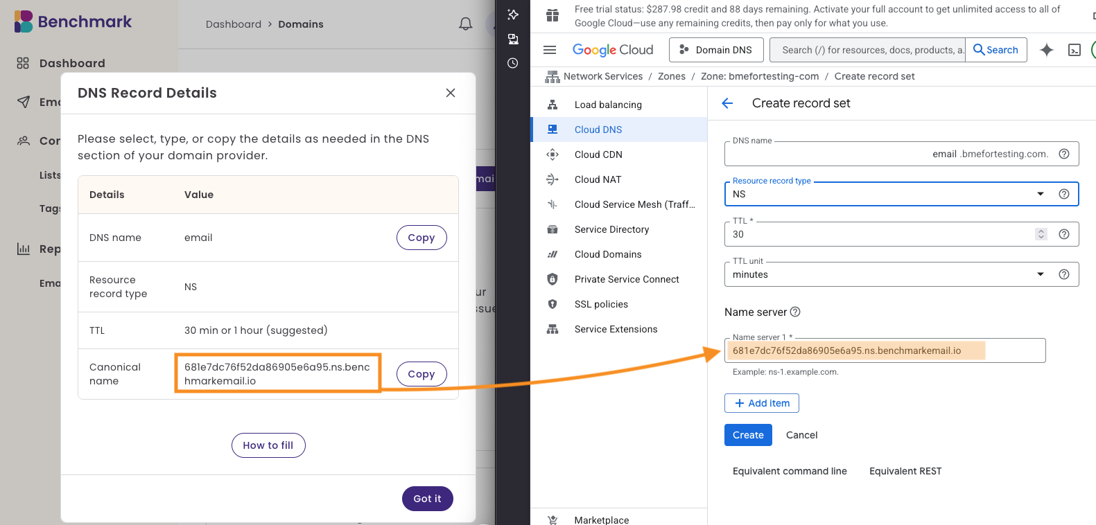Click the How to fill button

tap(268, 445)
